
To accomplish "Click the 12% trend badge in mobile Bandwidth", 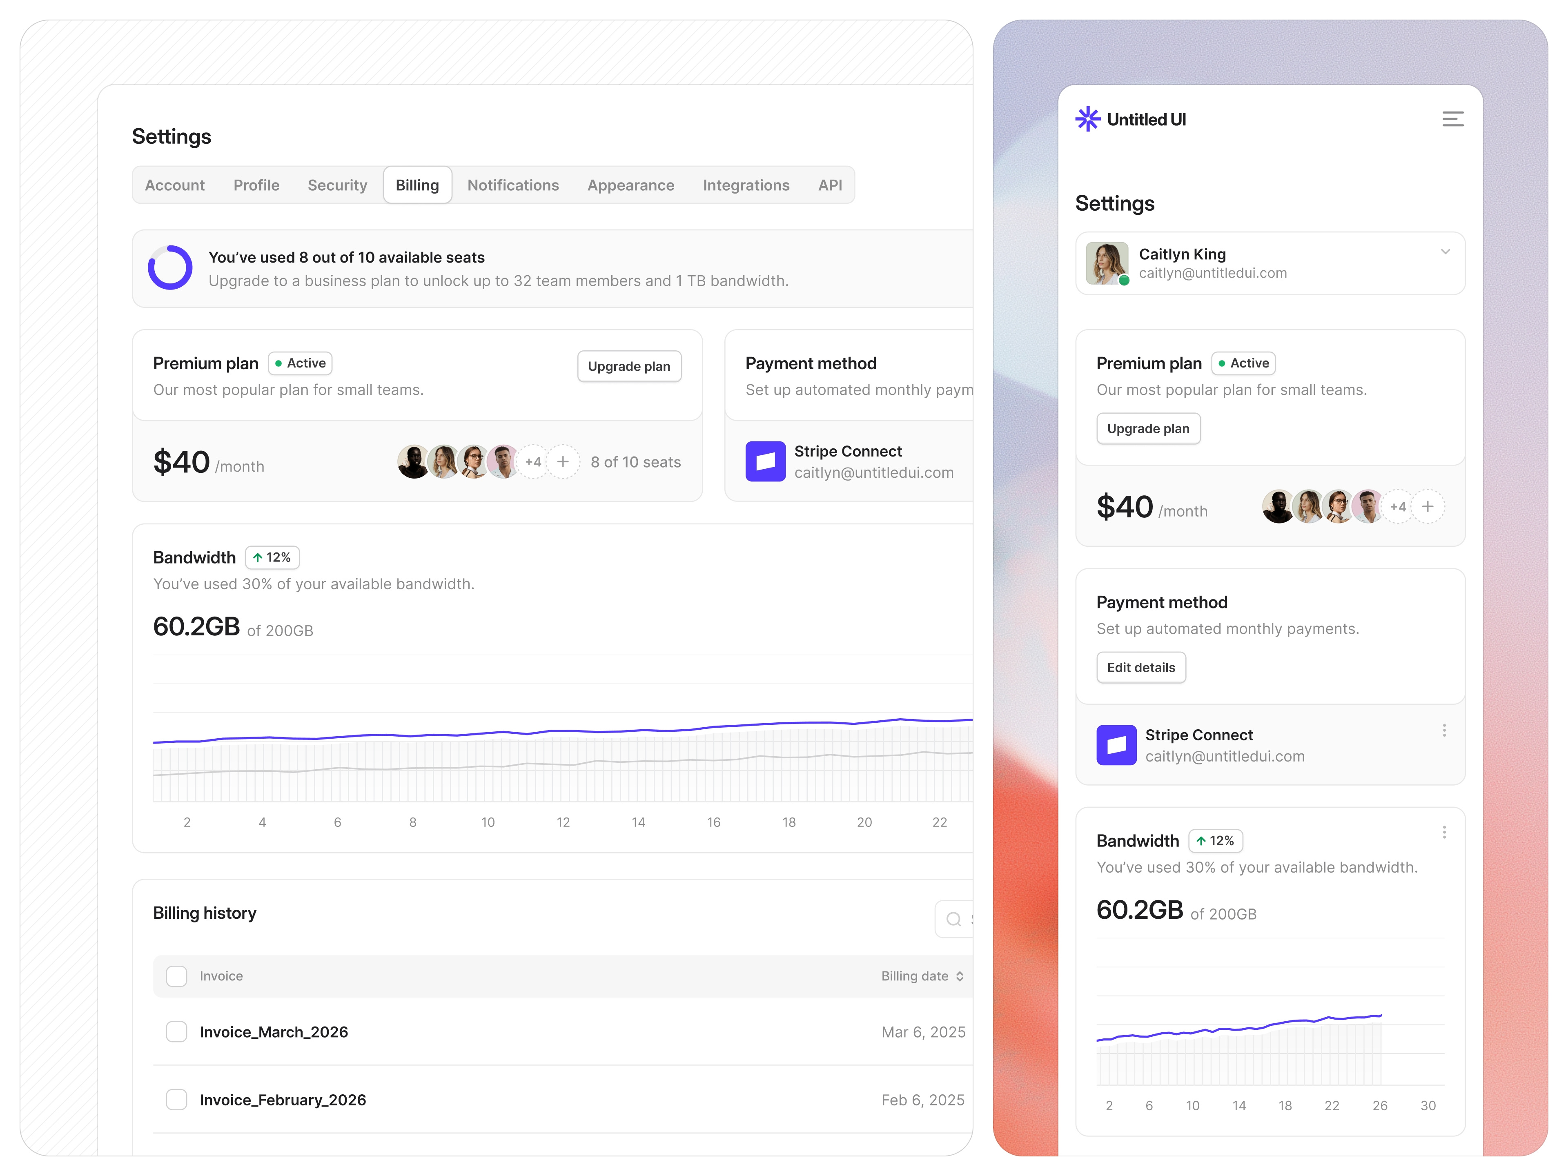I will coord(1215,842).
